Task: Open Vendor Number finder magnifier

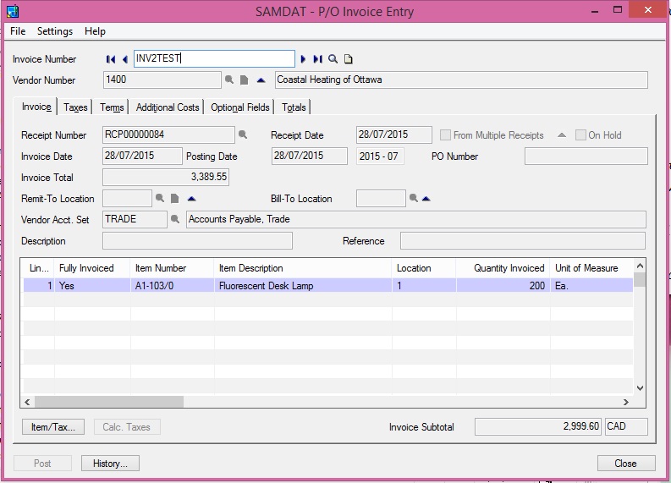Action: (x=229, y=80)
